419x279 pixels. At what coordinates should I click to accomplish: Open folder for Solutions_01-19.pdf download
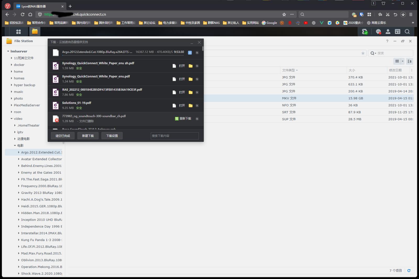tap(191, 106)
